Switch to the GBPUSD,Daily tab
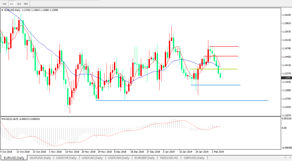292x161 pixels. 194,158
